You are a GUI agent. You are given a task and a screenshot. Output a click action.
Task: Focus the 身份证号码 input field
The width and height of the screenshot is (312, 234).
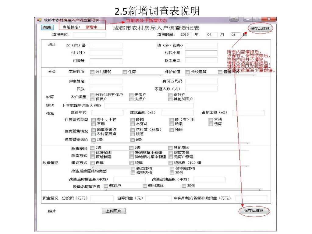[x=201, y=82]
